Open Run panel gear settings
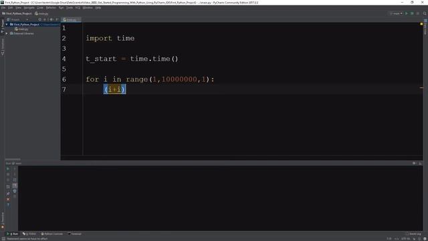 (x=415, y=163)
